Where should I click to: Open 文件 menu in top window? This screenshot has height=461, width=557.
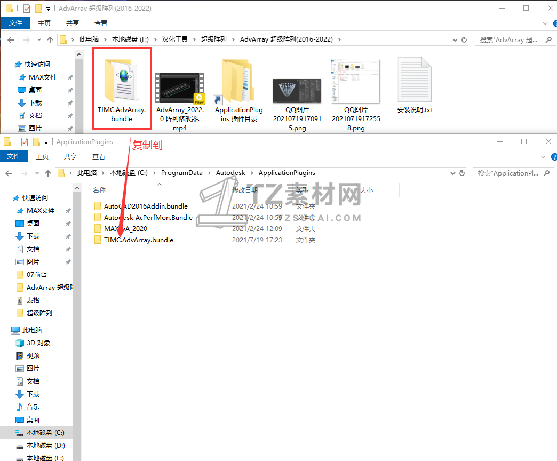[x=15, y=23]
